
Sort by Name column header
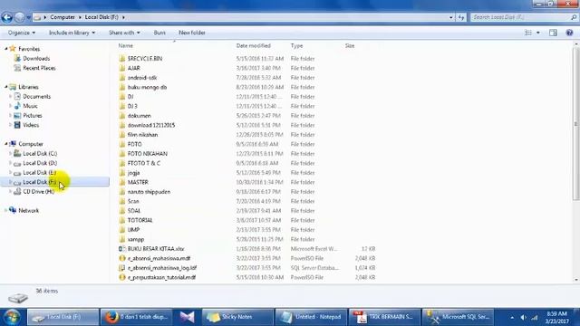[125, 45]
